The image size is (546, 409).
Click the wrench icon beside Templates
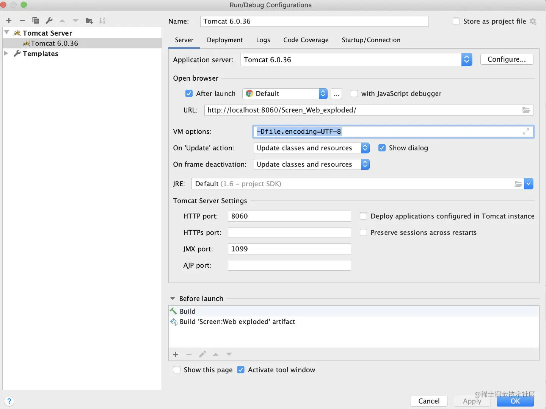17,54
